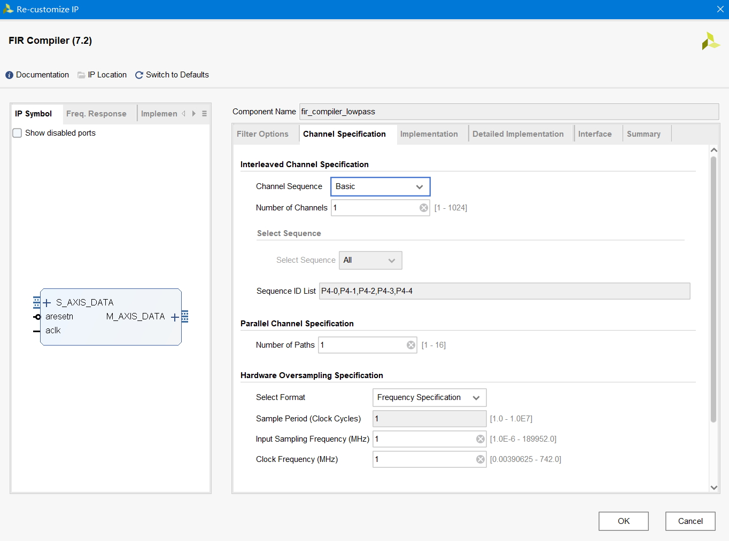The width and height of the screenshot is (729, 541).
Task: Open the Channel Sequence dropdown
Action: pyautogui.click(x=380, y=186)
